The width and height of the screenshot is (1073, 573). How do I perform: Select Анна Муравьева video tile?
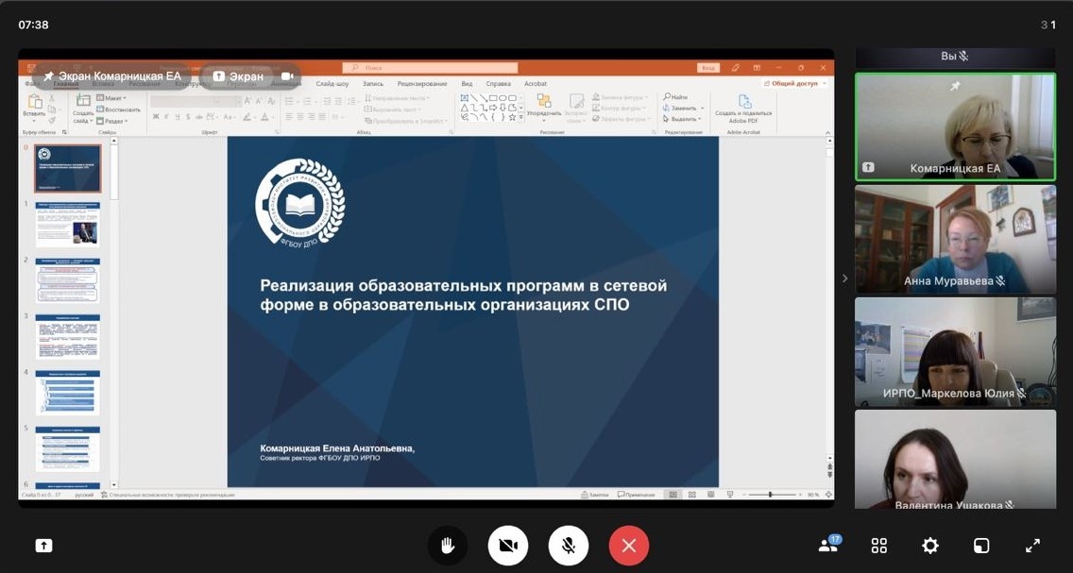coord(955,240)
